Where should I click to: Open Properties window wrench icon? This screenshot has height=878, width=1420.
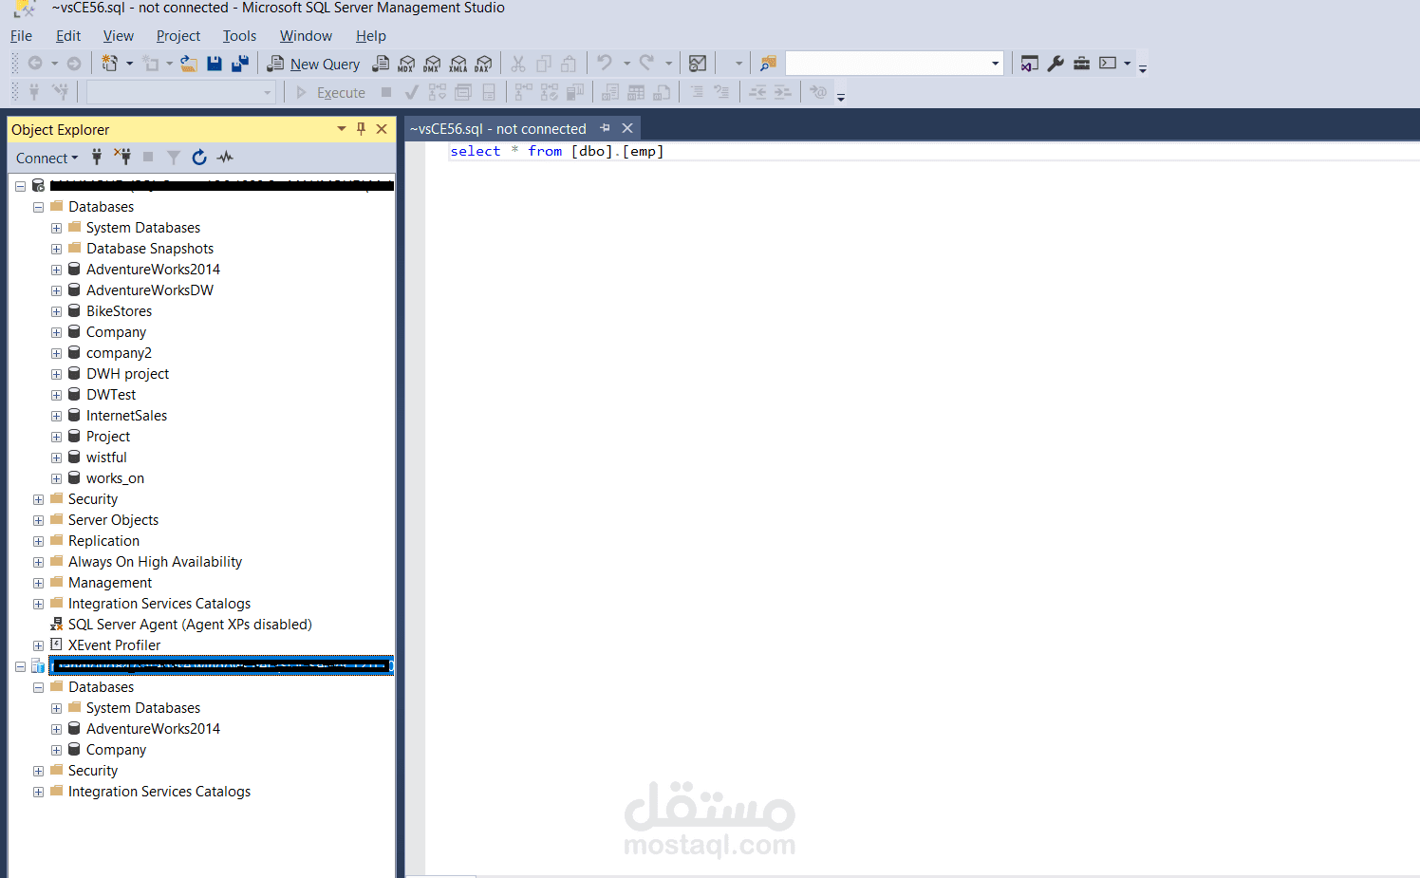[x=1056, y=64]
